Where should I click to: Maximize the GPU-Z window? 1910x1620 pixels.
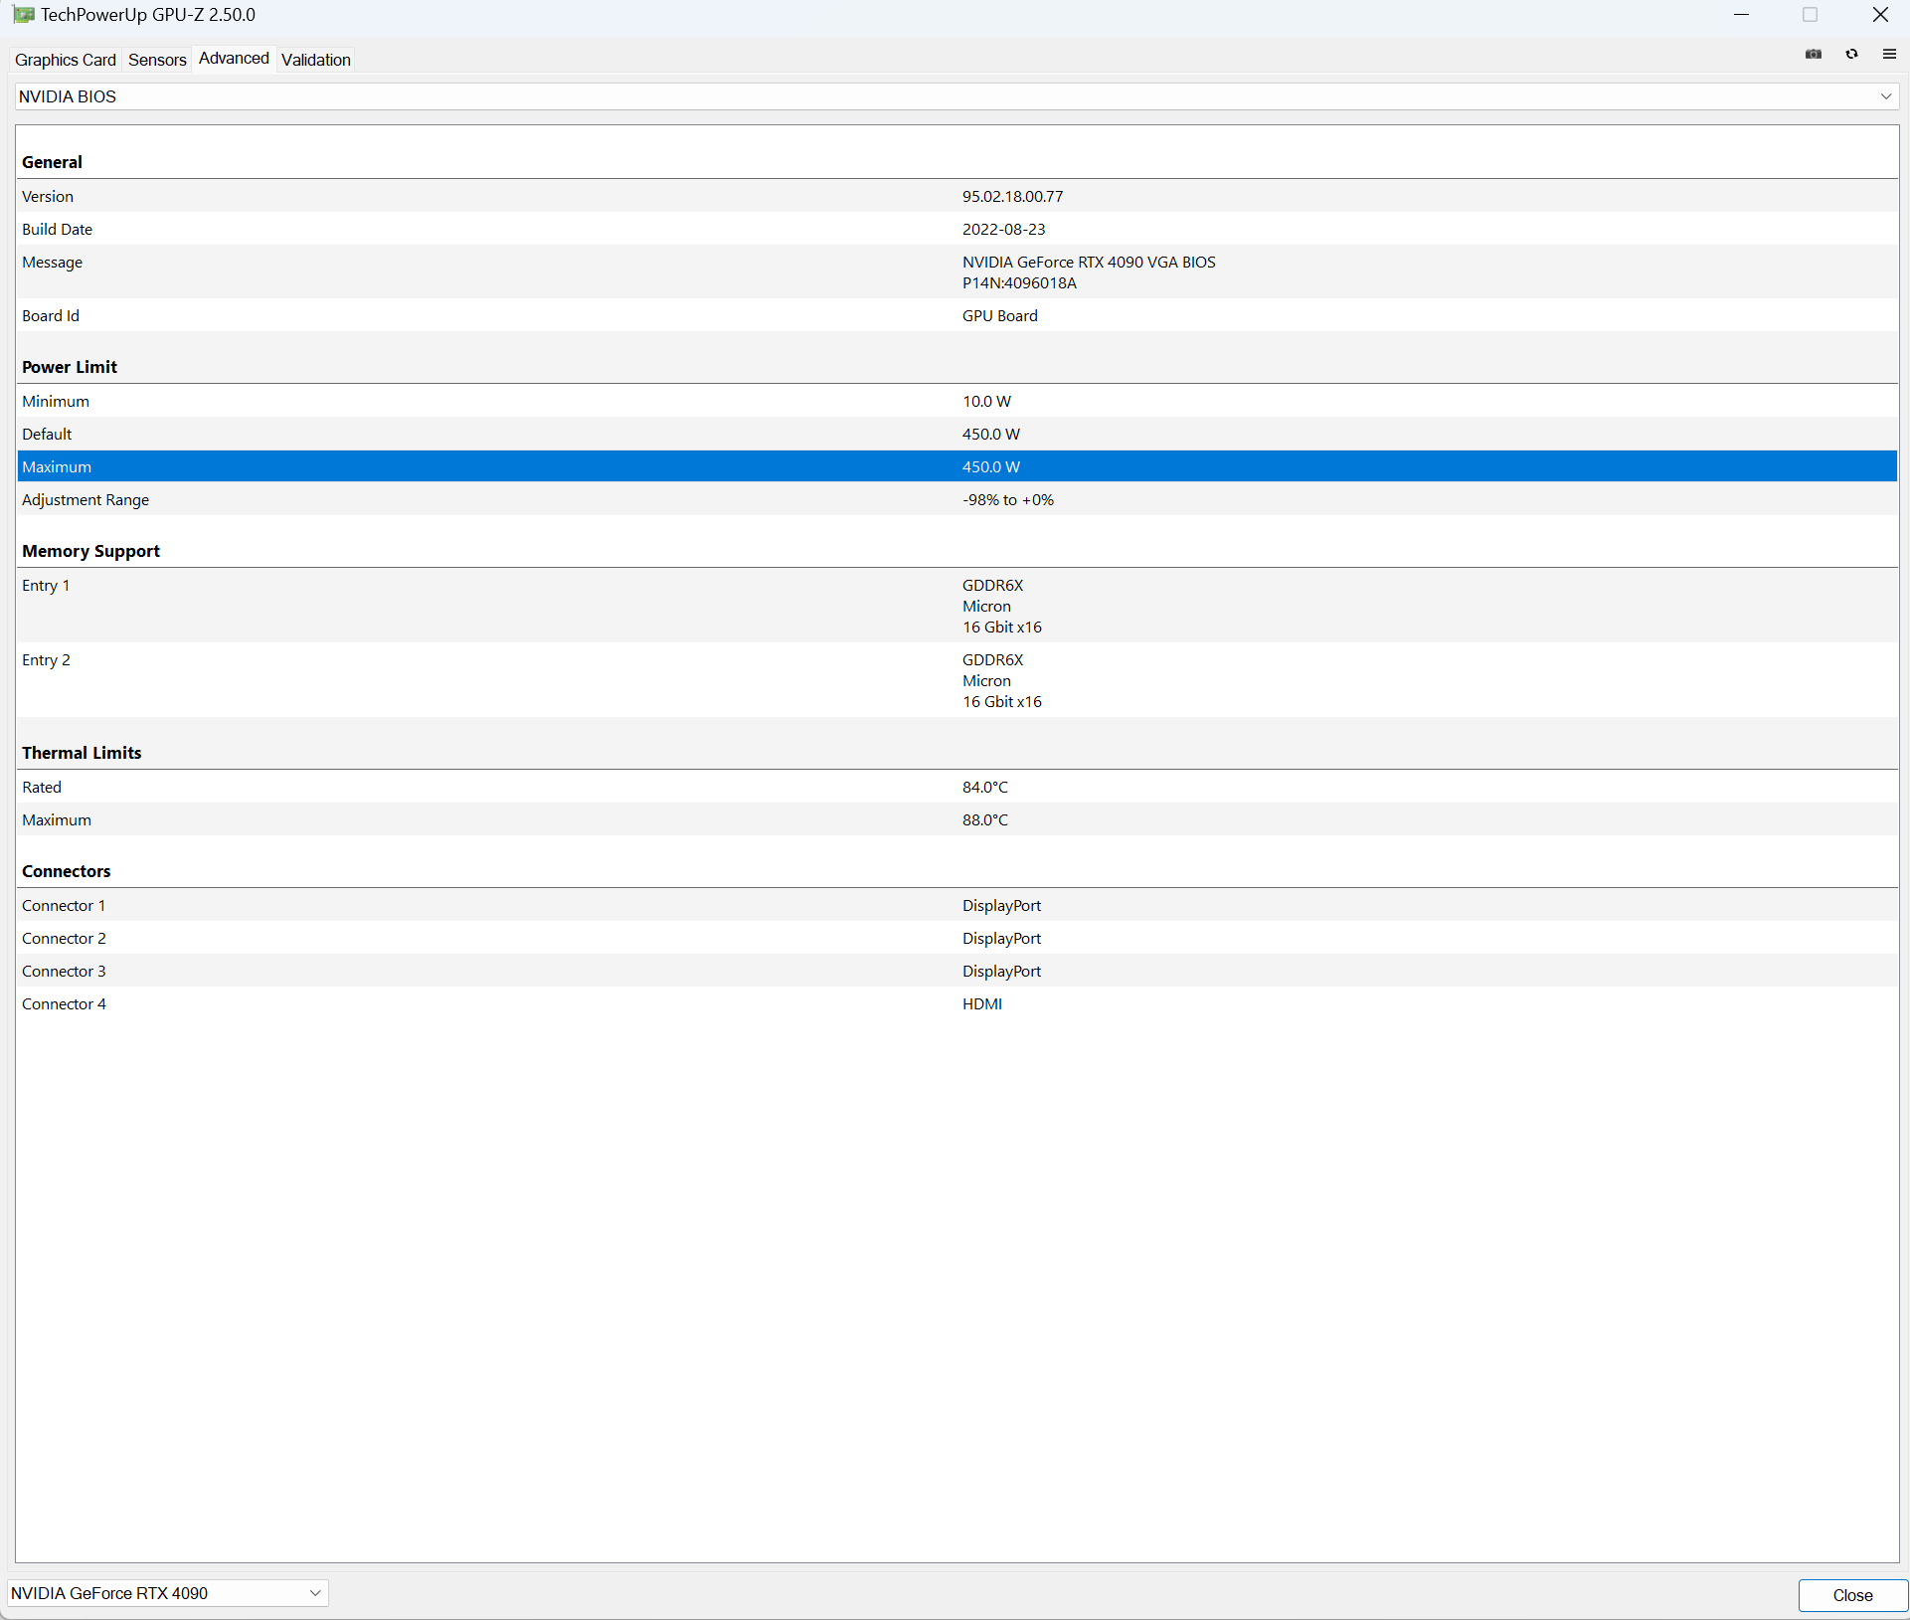click(x=1810, y=15)
